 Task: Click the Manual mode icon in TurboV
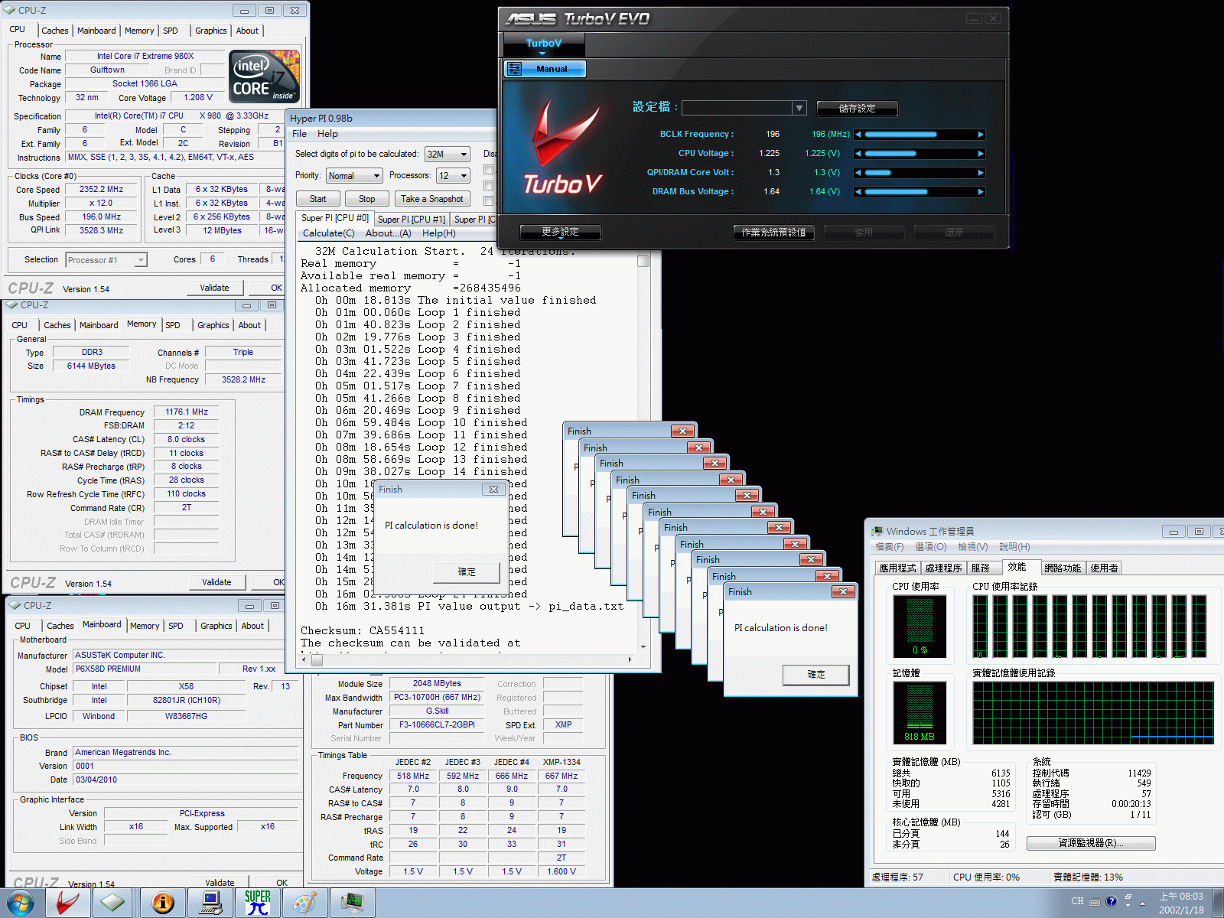[x=515, y=69]
